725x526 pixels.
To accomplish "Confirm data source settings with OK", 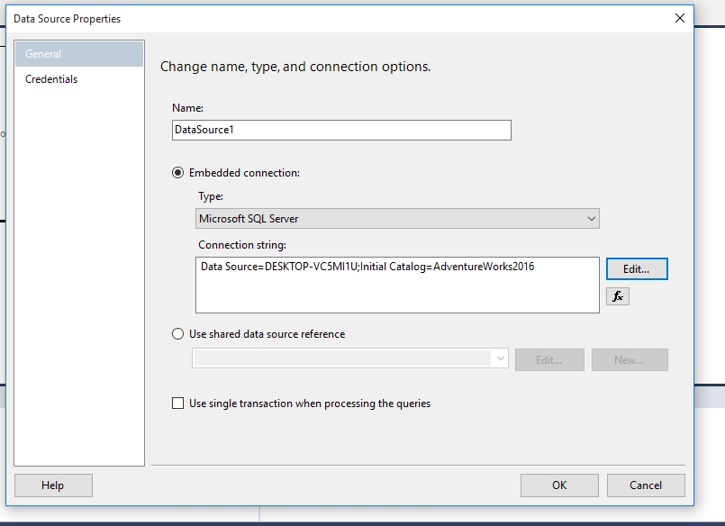I will [x=558, y=485].
